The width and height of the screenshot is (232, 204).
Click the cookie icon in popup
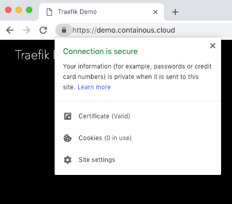coord(68,138)
